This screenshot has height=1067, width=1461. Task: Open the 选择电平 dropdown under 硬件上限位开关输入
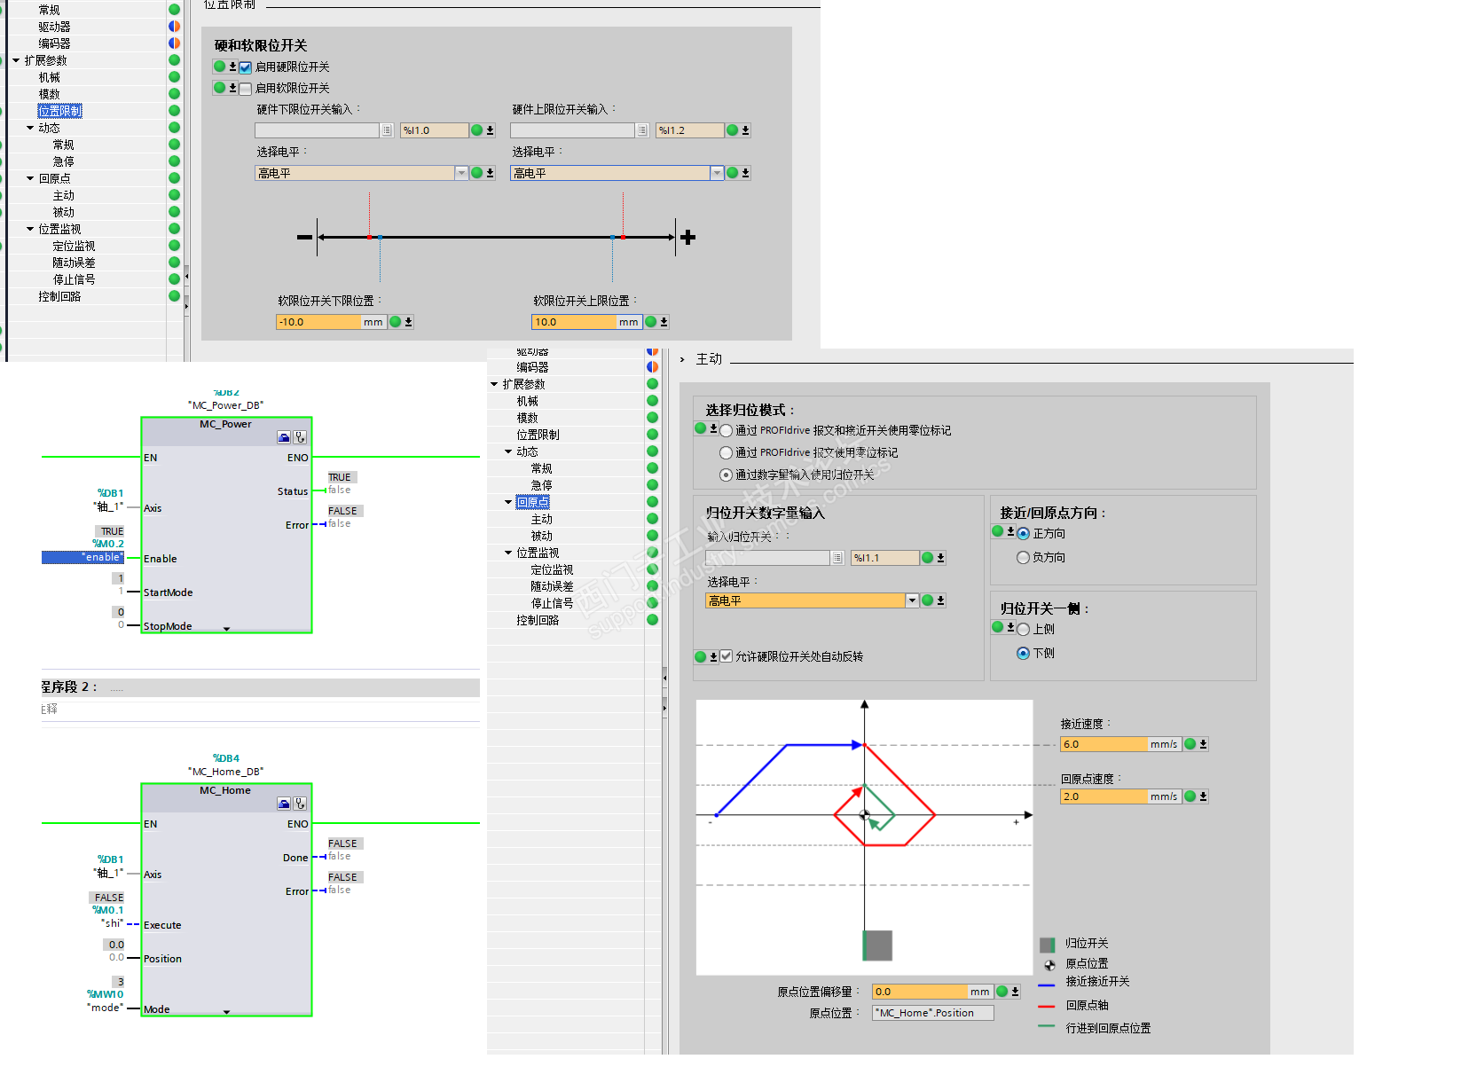717,173
